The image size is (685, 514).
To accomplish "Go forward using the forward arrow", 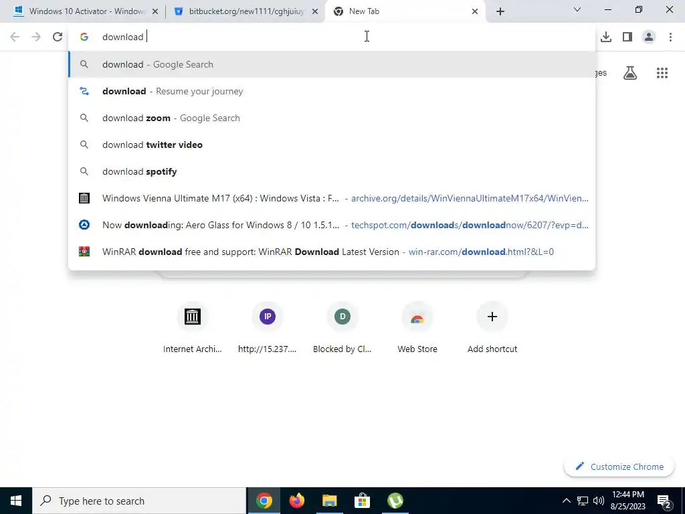I will pos(36,37).
